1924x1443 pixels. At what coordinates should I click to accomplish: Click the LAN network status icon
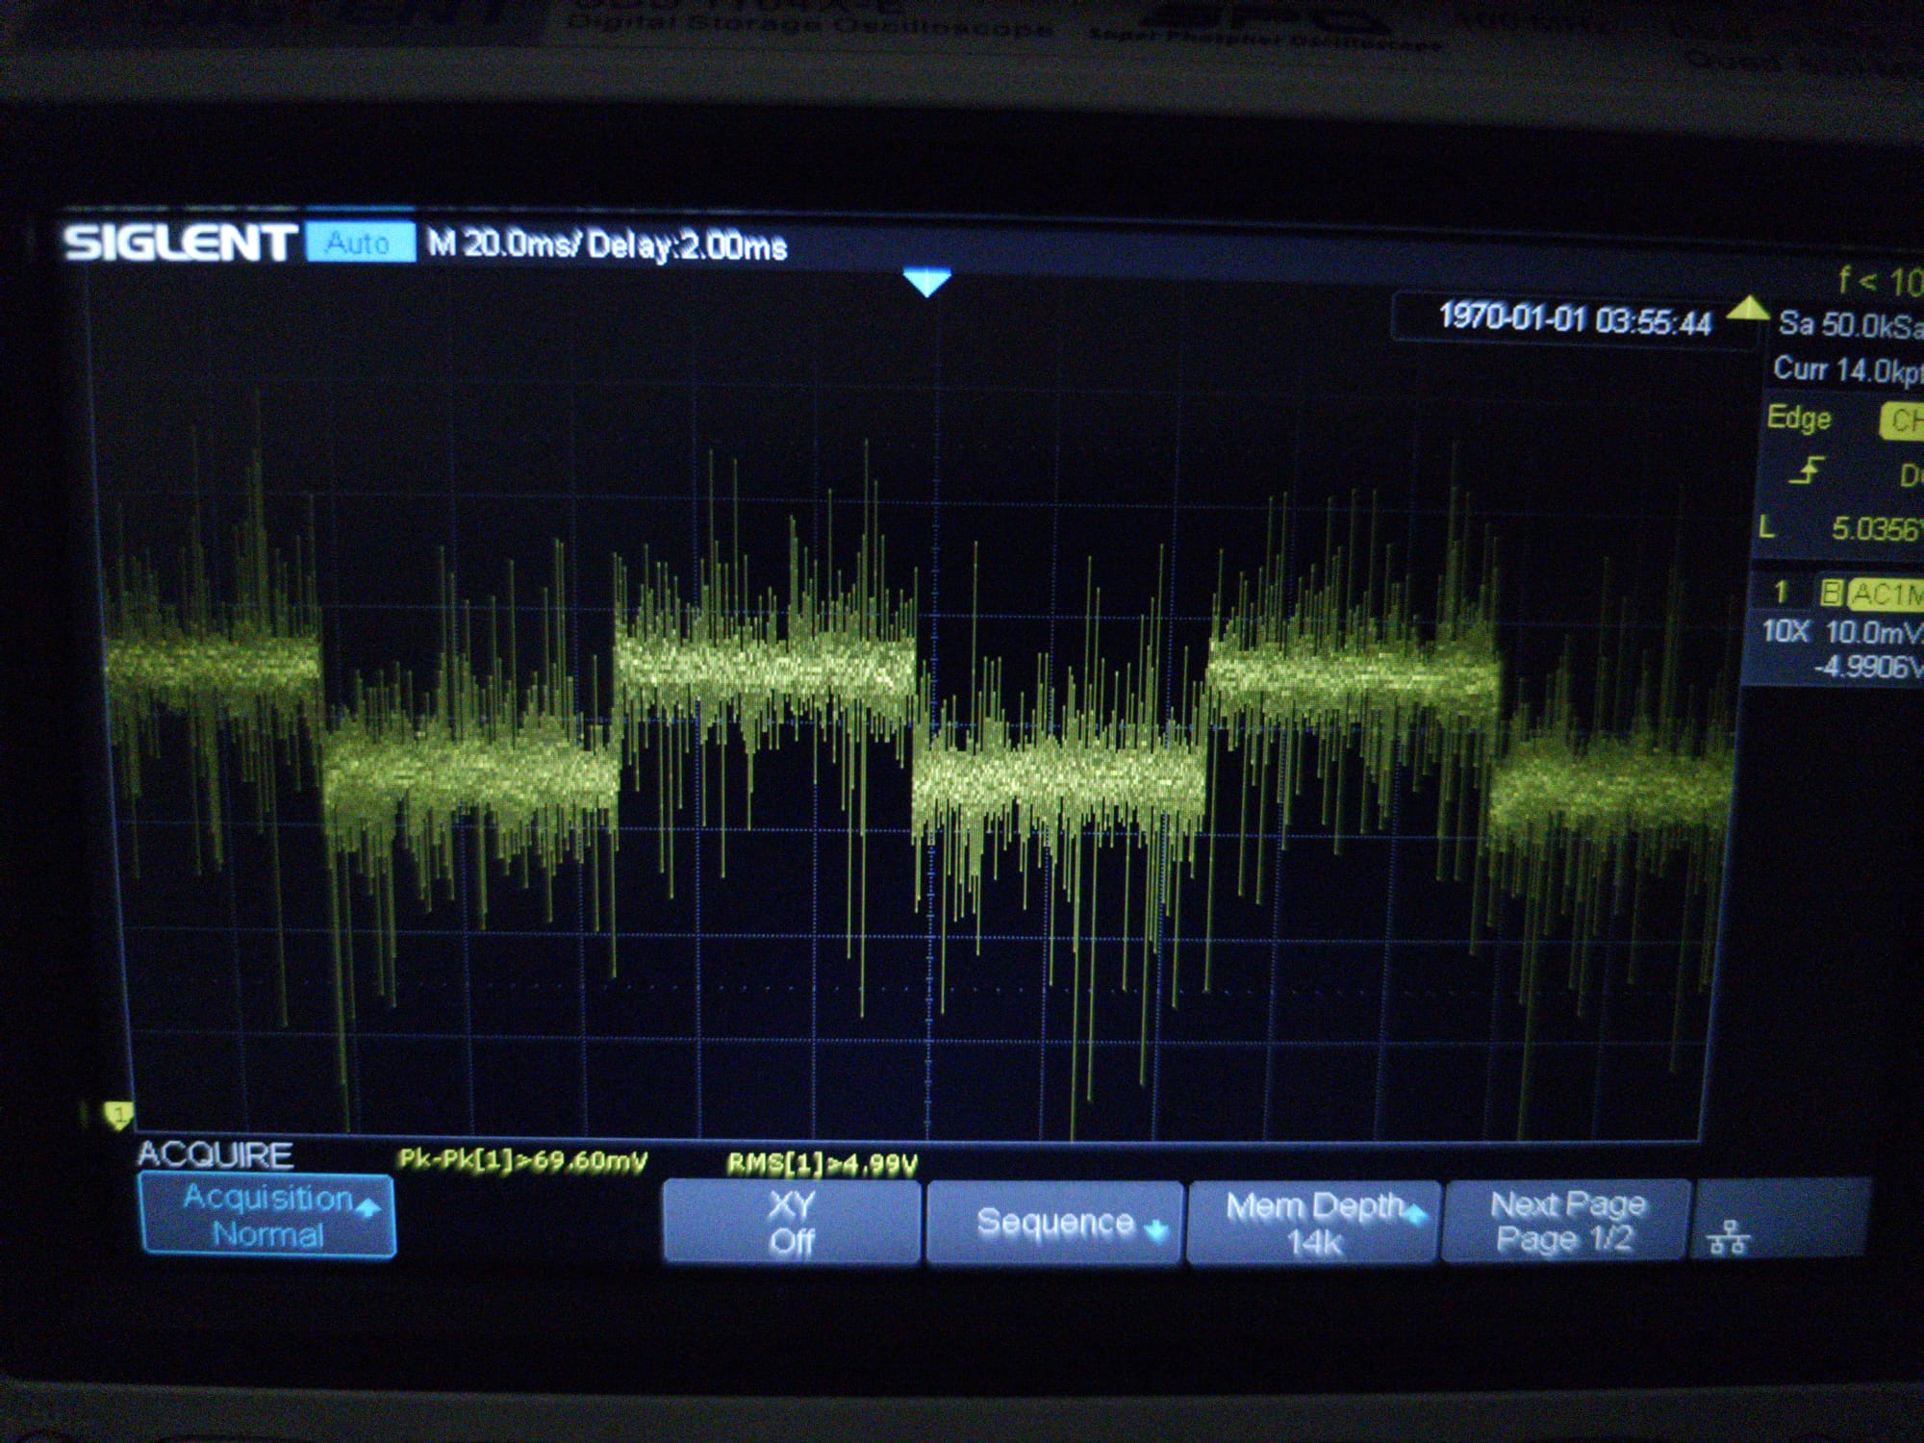tap(1728, 1237)
